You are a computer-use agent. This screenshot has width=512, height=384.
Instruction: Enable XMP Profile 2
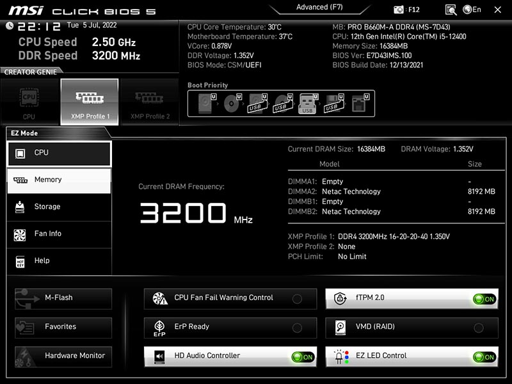pos(150,102)
